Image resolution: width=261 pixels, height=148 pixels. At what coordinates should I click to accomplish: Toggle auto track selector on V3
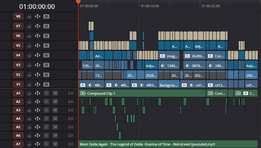coord(38,65)
